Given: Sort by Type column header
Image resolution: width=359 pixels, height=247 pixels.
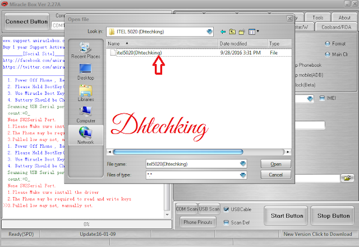Looking at the screenshot, I should click(279, 44).
